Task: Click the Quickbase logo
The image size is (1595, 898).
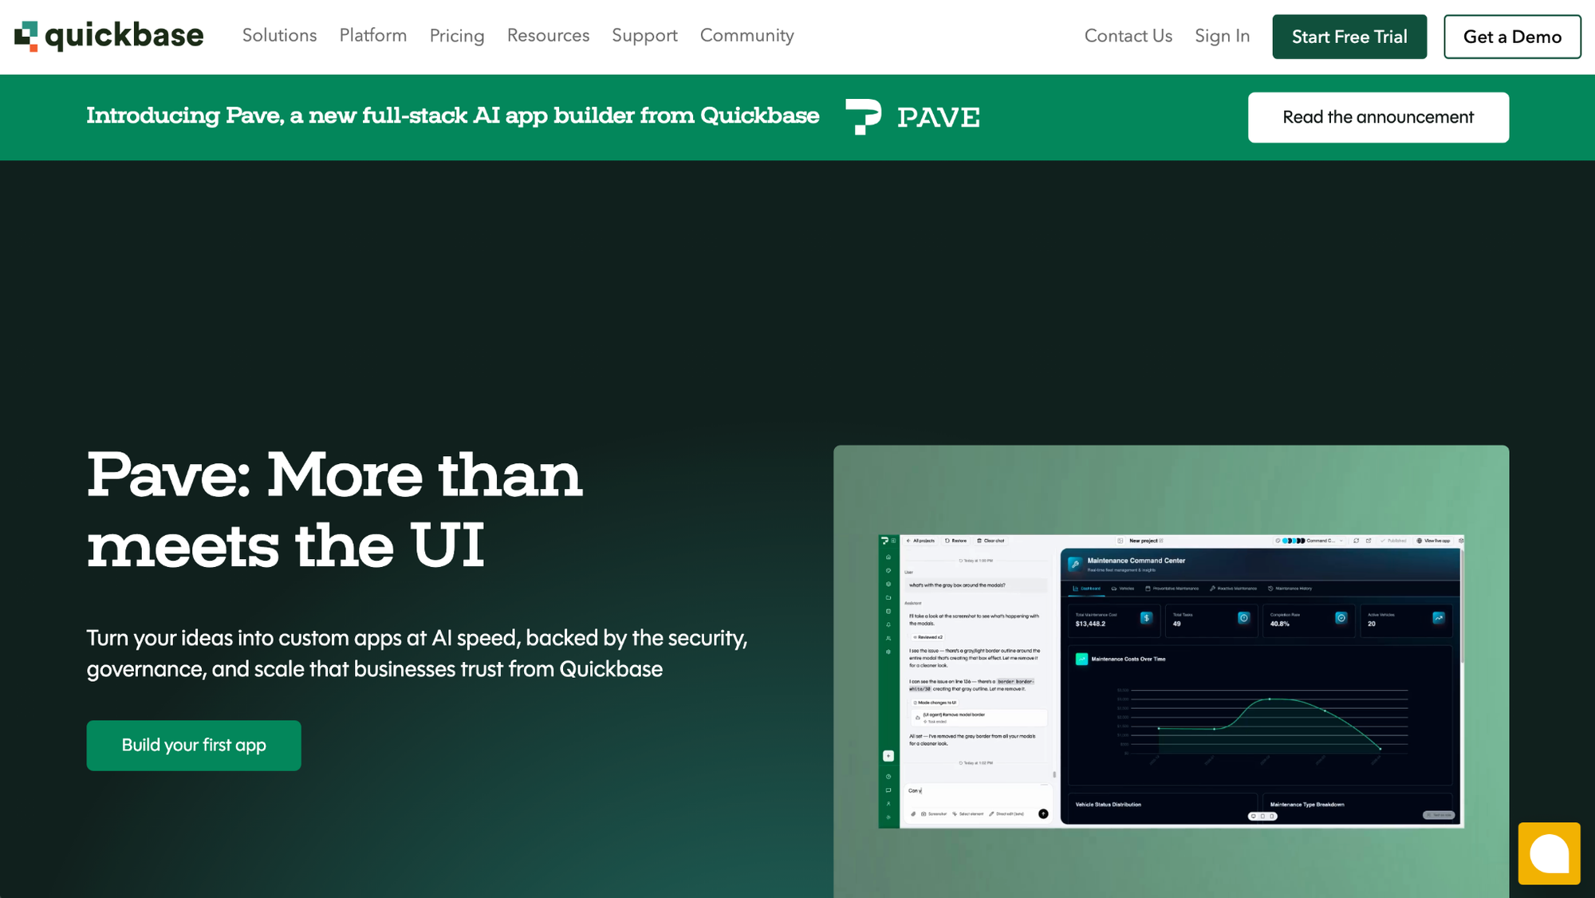Action: (109, 36)
